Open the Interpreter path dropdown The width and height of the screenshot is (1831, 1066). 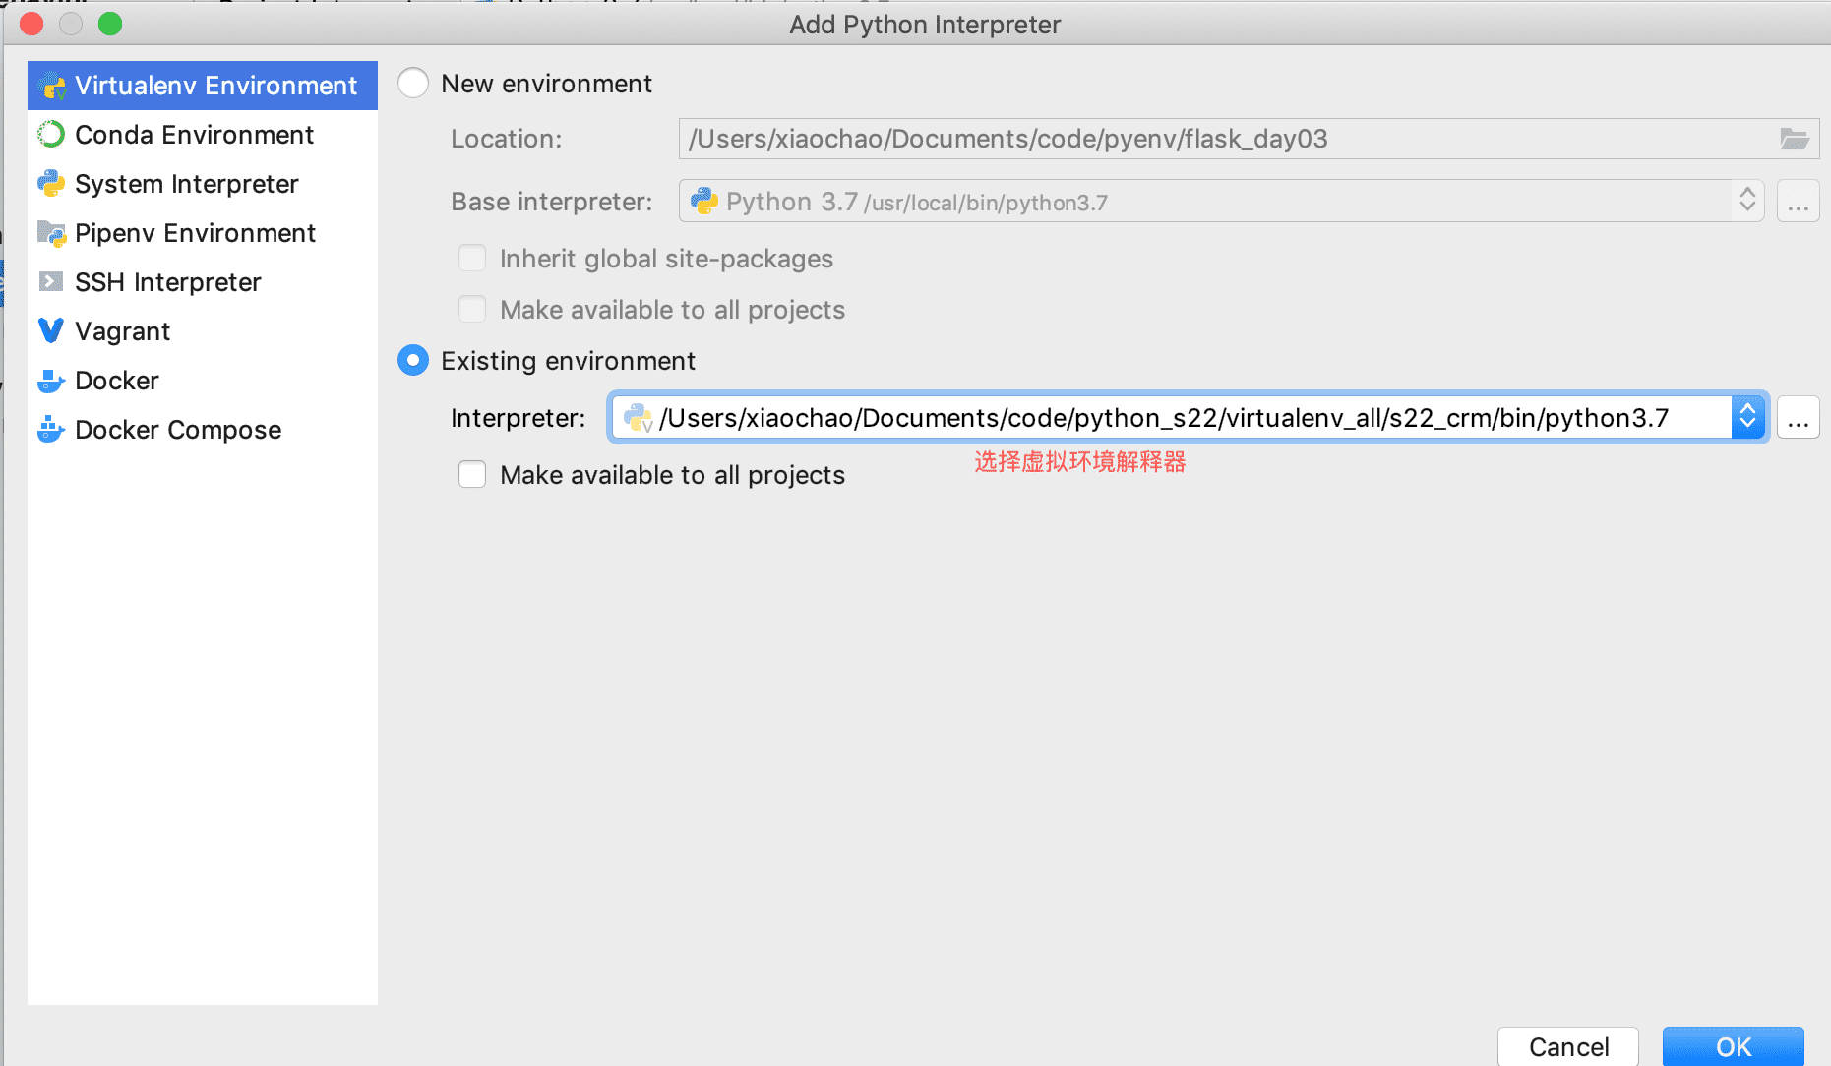pyautogui.click(x=1748, y=418)
